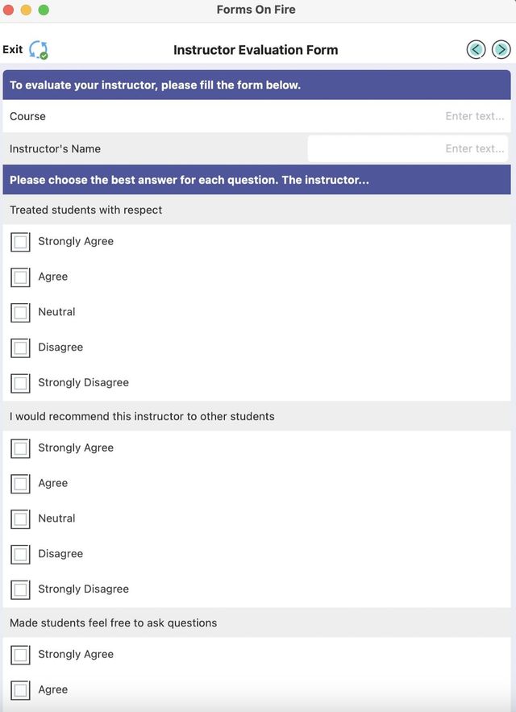Check Strongly Agree for feel free to ask questions
The image size is (516, 712).
(x=20, y=654)
